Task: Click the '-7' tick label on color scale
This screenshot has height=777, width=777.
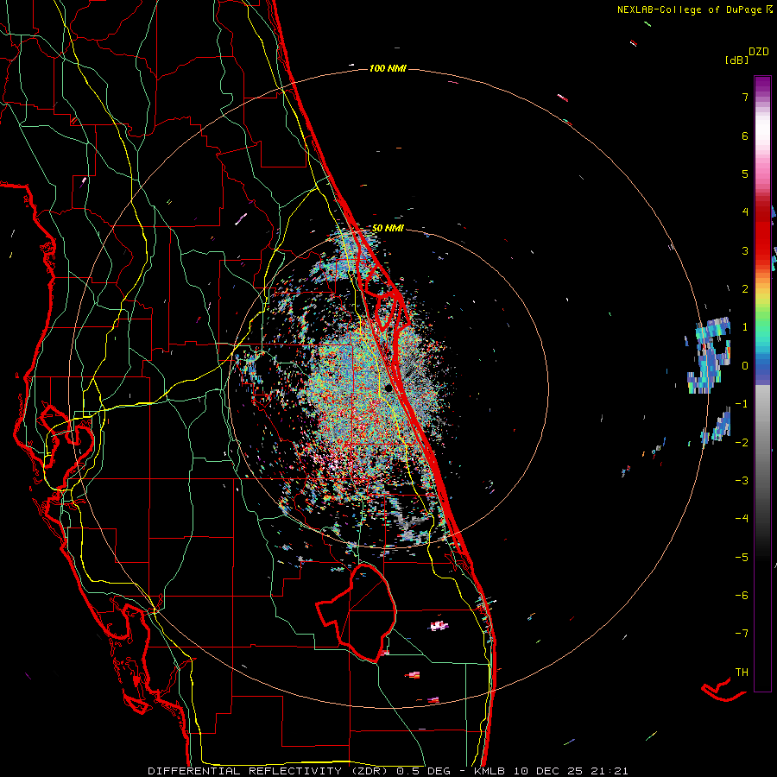Action: (742, 634)
